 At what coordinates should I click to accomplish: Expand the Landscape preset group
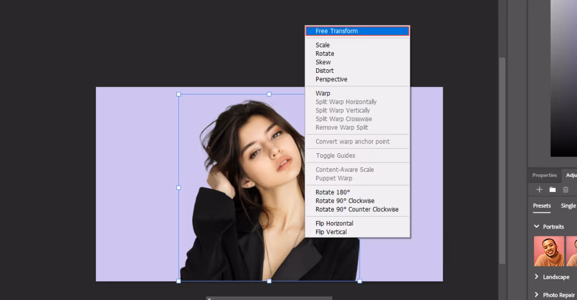click(x=536, y=277)
